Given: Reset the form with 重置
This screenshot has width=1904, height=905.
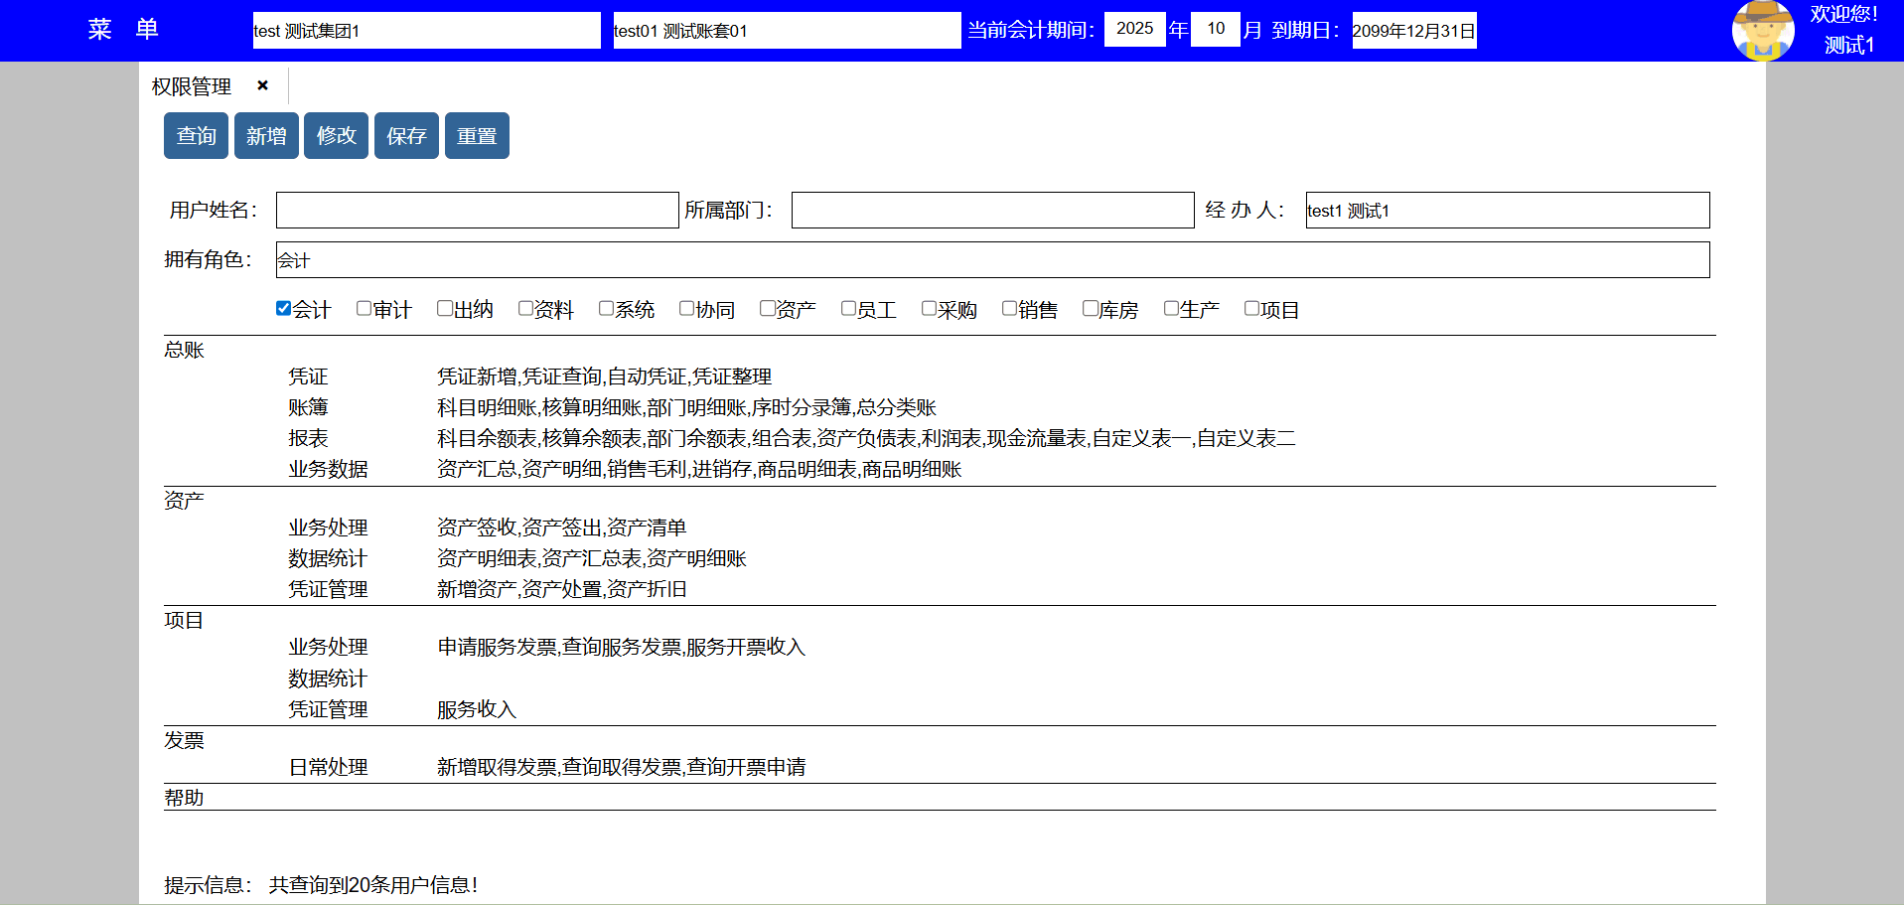Looking at the screenshot, I should pyautogui.click(x=477, y=136).
